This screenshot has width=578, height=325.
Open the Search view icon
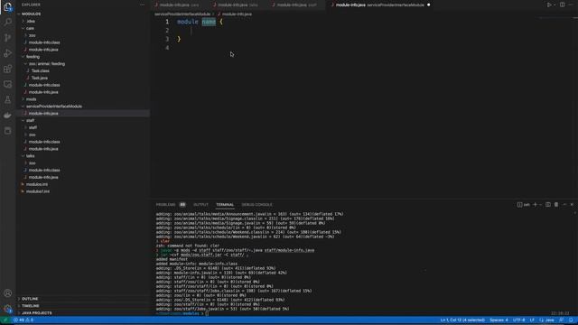coord(7,22)
